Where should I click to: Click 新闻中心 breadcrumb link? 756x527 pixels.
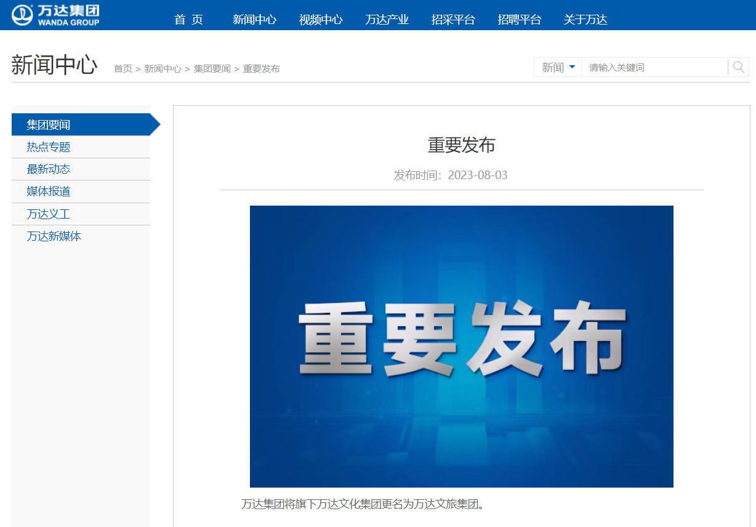(163, 69)
